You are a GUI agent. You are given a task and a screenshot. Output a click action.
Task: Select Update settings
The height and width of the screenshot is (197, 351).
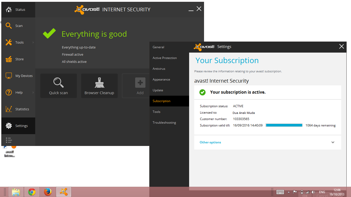click(x=169, y=90)
